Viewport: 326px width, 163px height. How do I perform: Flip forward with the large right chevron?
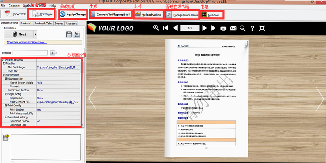pos(320,99)
